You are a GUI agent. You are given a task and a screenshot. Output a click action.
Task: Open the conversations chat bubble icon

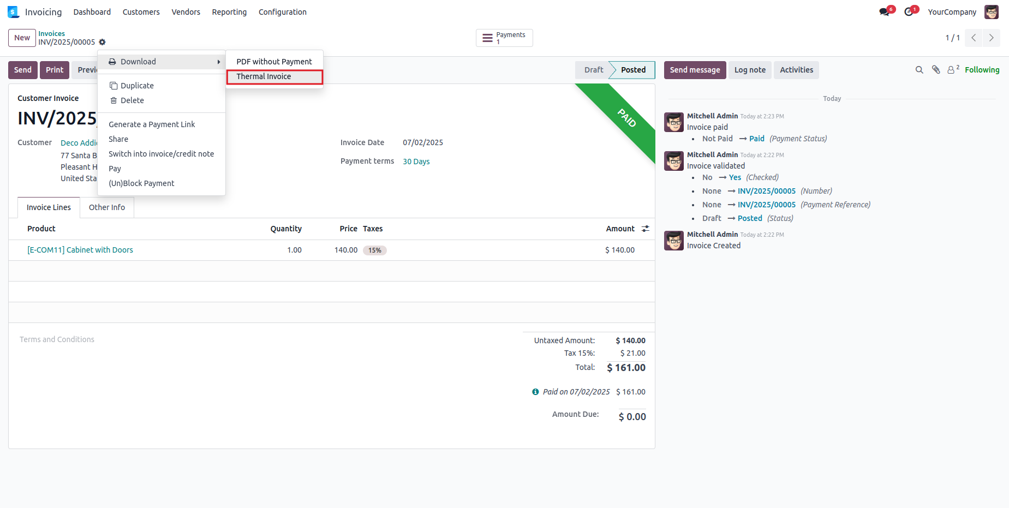pyautogui.click(x=884, y=12)
